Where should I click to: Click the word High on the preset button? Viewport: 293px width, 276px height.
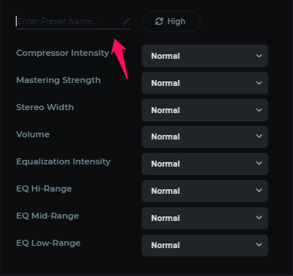click(x=176, y=22)
